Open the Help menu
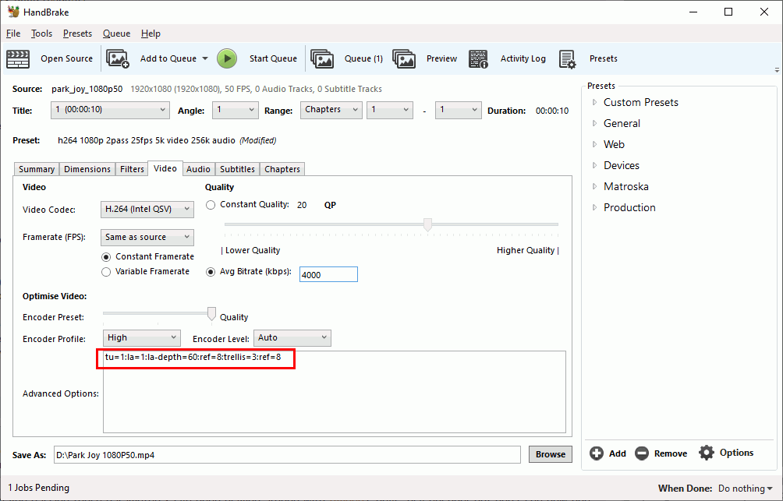Viewport: 783px width, 501px height. pyautogui.click(x=151, y=34)
